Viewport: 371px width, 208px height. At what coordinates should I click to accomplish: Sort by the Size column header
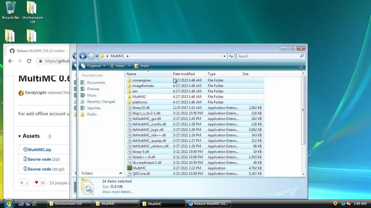[252, 74]
